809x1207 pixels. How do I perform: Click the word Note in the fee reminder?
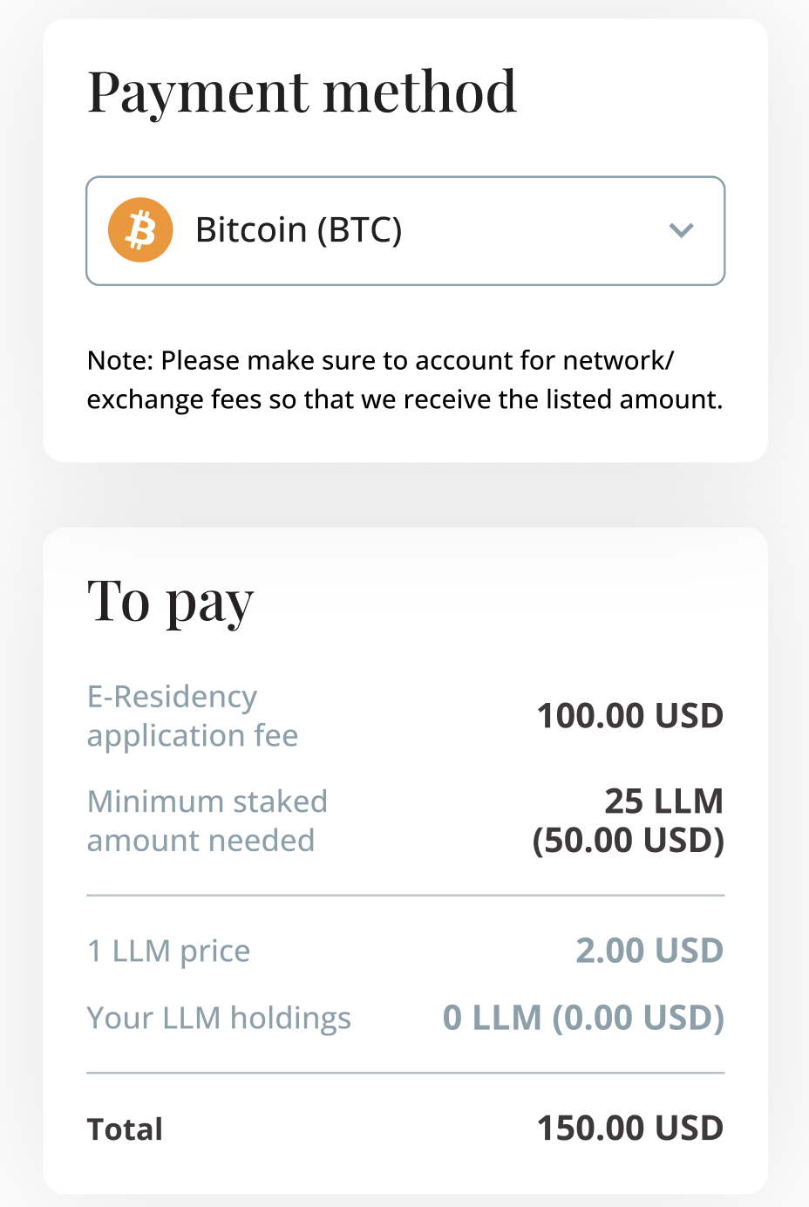click(119, 360)
